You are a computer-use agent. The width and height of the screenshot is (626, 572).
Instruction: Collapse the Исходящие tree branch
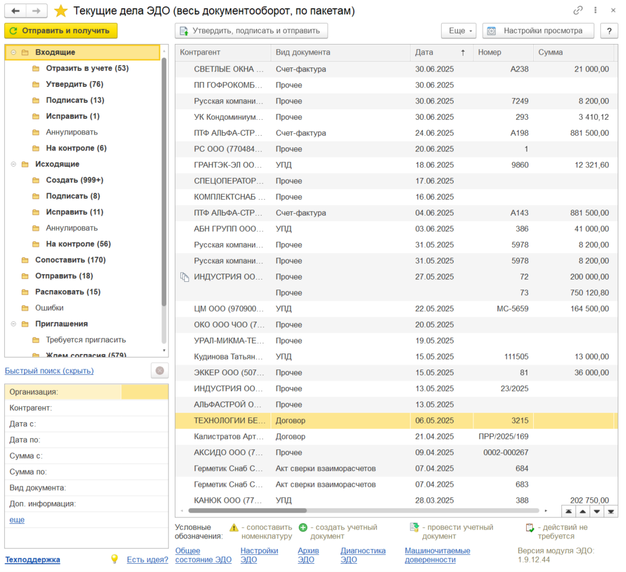pyautogui.click(x=14, y=164)
